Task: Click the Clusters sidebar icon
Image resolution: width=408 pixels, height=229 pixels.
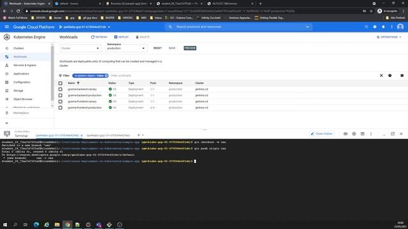Action: (7, 48)
